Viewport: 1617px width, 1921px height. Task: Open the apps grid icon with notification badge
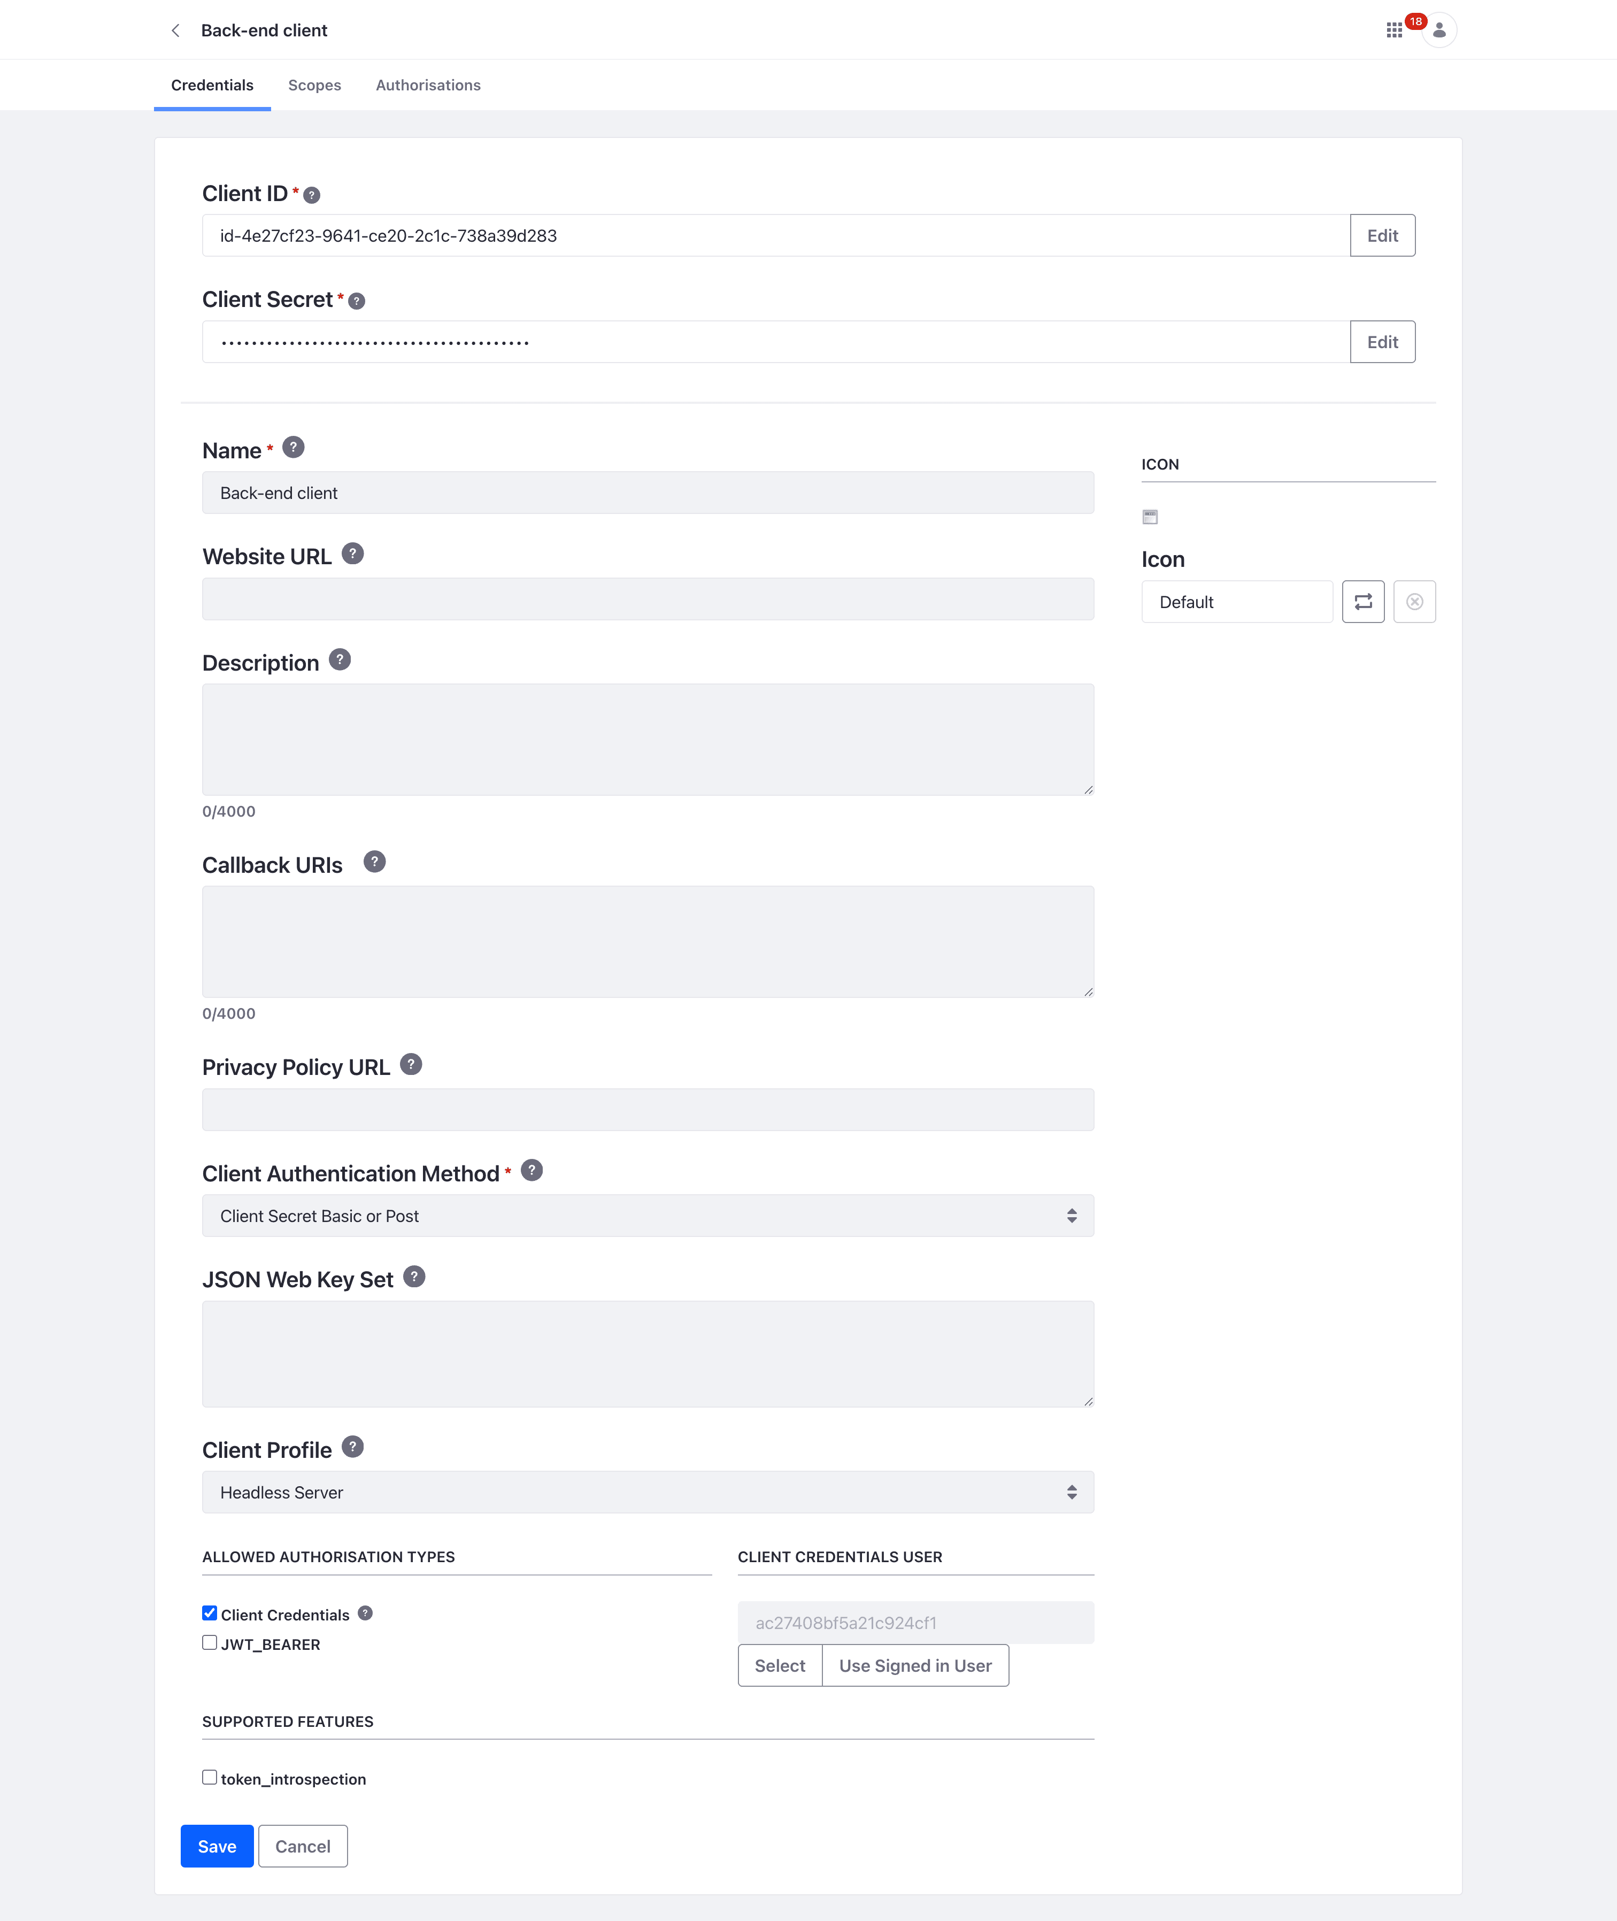[1395, 30]
